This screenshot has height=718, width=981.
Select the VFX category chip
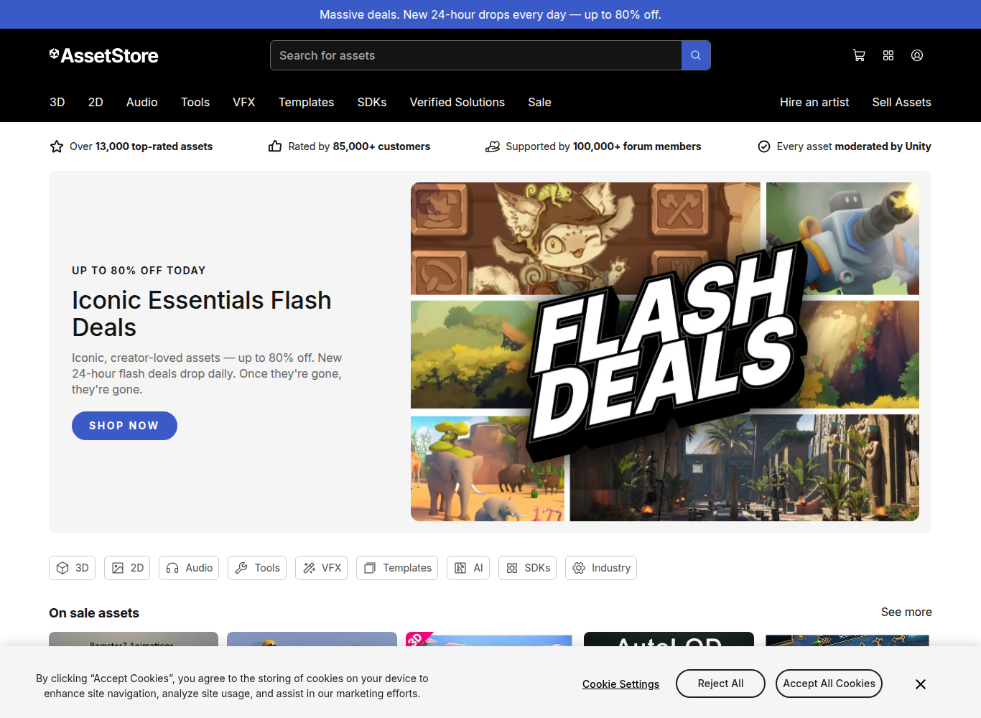tap(322, 568)
